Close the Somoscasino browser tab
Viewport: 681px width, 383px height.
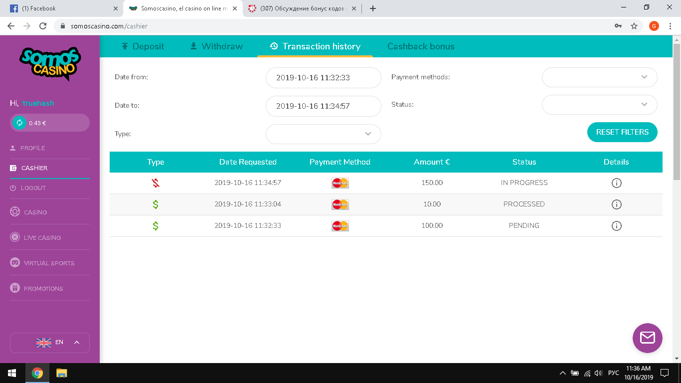[235, 8]
